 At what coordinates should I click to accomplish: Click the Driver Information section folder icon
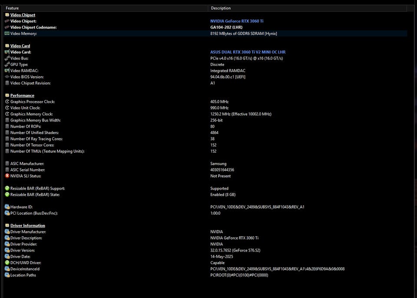click(x=7, y=226)
